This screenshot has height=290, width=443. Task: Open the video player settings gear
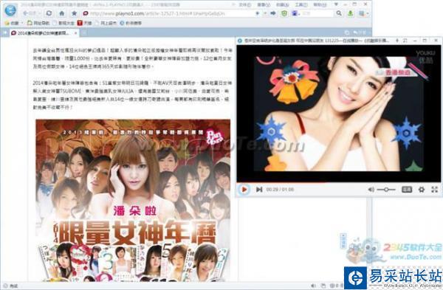[x=422, y=190]
